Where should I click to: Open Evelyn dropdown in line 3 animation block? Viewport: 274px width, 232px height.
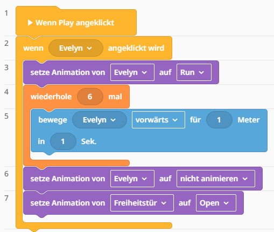(x=132, y=72)
